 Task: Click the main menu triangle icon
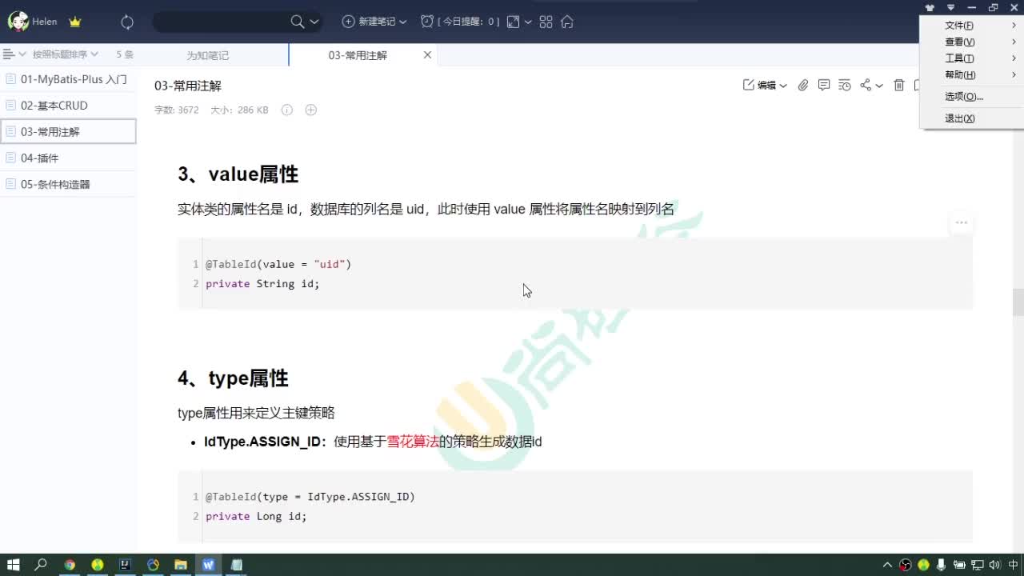950,7
